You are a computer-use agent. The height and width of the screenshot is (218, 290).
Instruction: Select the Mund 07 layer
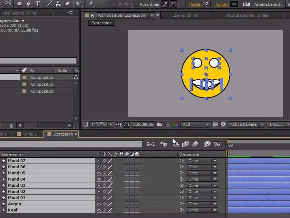coord(51,161)
